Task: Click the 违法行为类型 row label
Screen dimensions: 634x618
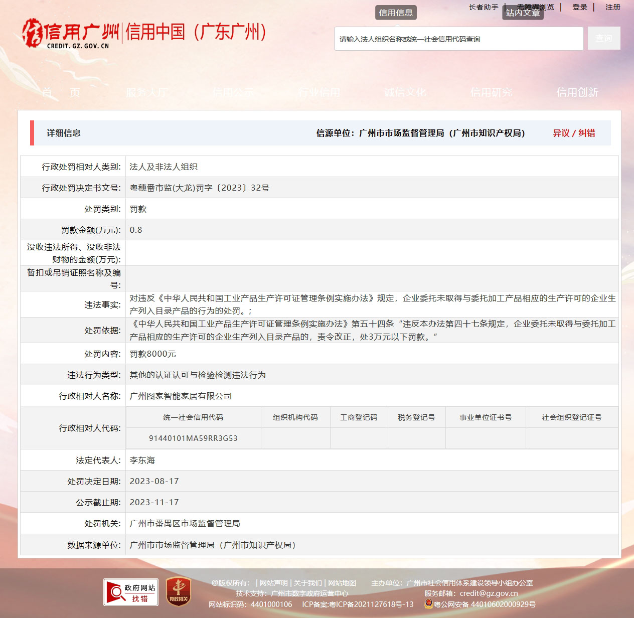Action: pyautogui.click(x=94, y=375)
